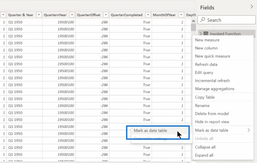This screenshot has height=163, width=257.
Task: Click scrollbar up arrow of table
Action: 193,21
